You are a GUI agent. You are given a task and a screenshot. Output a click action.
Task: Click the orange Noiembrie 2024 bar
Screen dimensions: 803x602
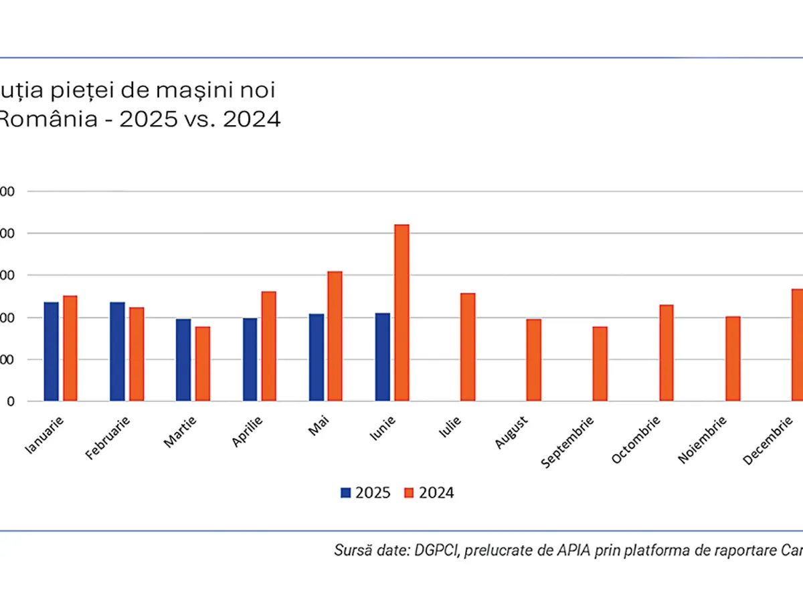pyautogui.click(x=733, y=359)
